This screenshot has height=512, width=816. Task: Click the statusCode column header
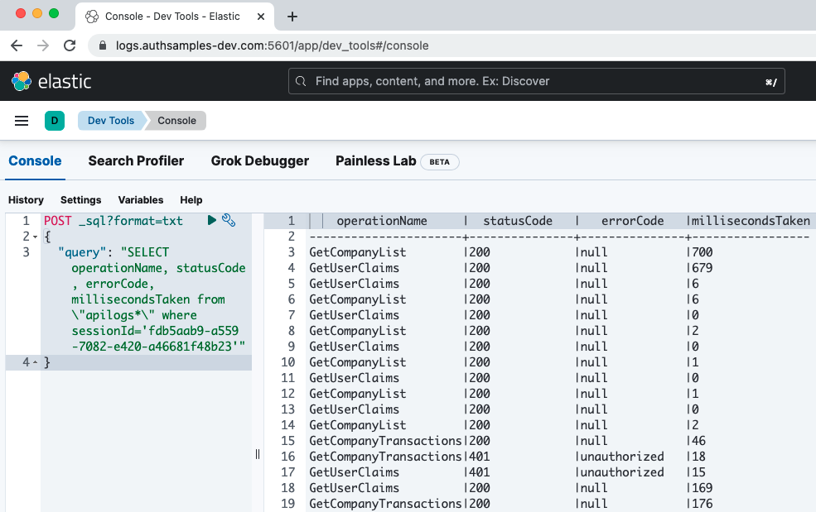click(518, 221)
